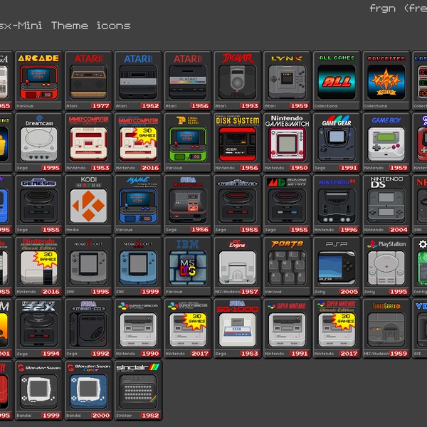Screen dimensions: 427x427
Task: Choose the Bandai WonderSwan 1999 icon
Action: [38, 390]
